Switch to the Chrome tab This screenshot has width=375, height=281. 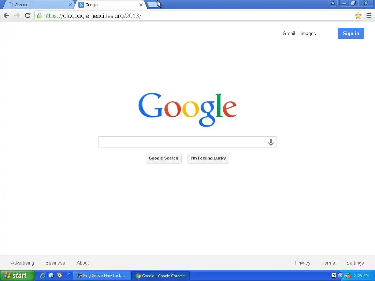(38, 5)
